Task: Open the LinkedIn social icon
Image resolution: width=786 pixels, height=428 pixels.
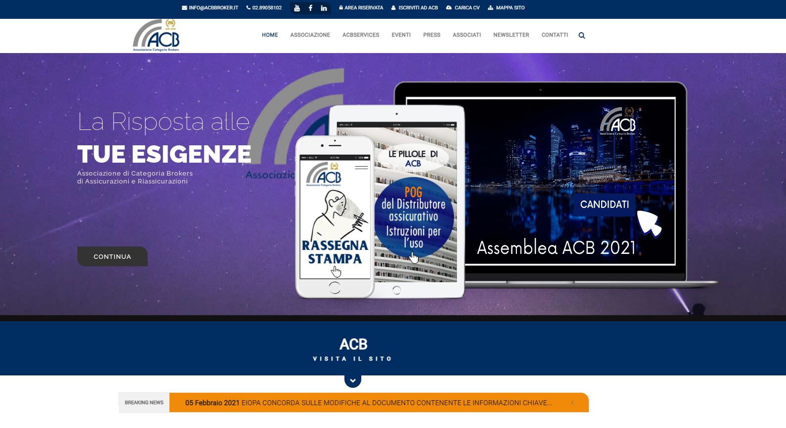Action: [324, 8]
